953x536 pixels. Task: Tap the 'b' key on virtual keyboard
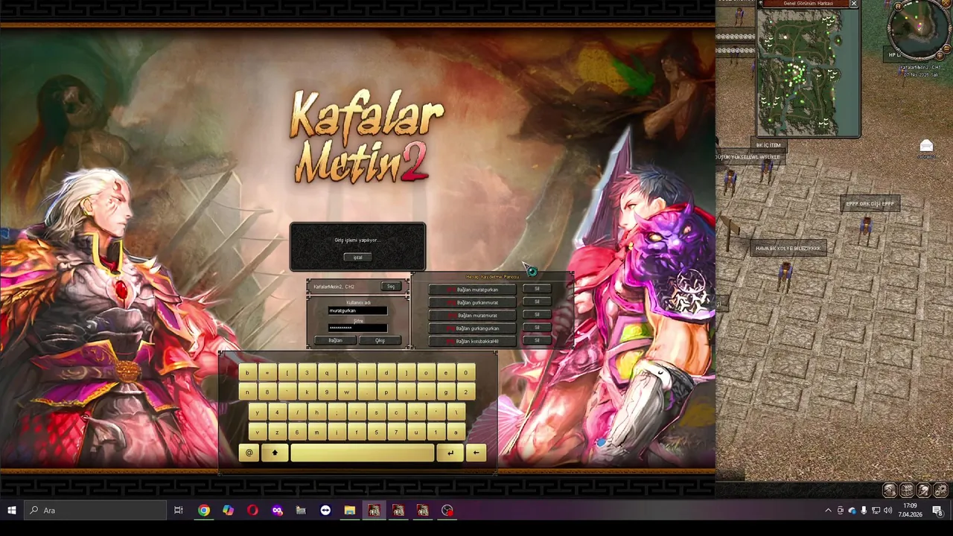(x=248, y=372)
